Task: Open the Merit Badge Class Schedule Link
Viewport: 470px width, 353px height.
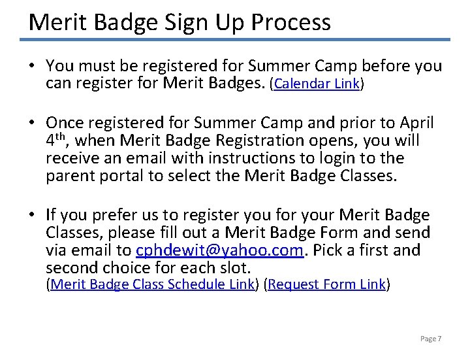Action: 151,284
